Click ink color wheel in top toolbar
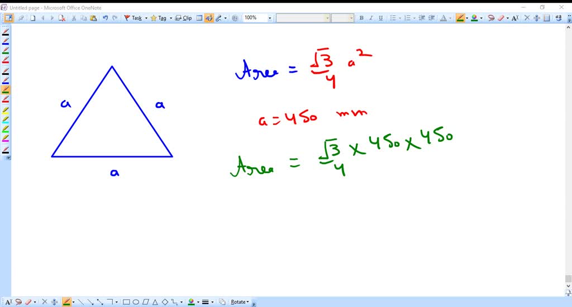The image size is (572, 307). [x=474, y=18]
